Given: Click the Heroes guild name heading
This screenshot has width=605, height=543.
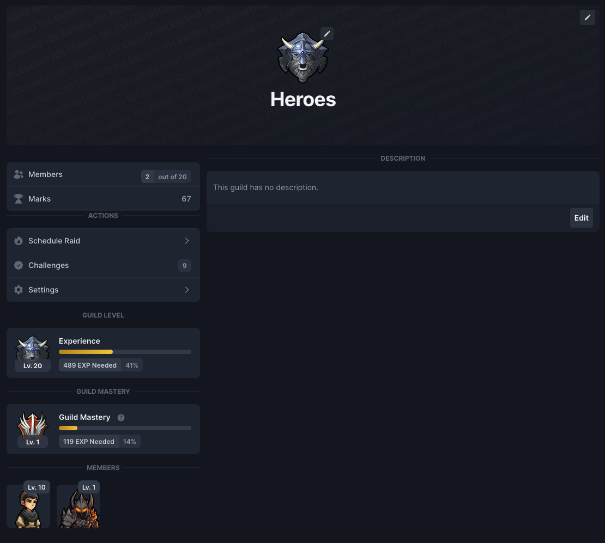Looking at the screenshot, I should point(303,100).
